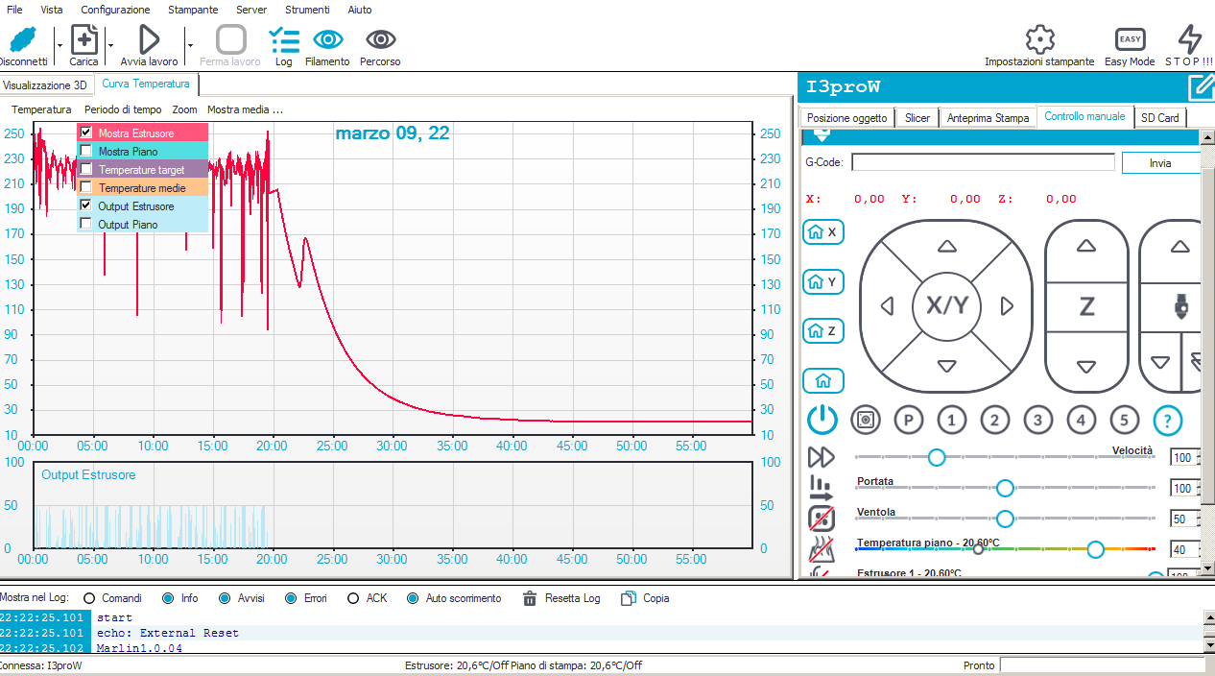Open Impostazioni stampante gear icon
Viewport: 1215px width, 676px height.
[x=1039, y=40]
